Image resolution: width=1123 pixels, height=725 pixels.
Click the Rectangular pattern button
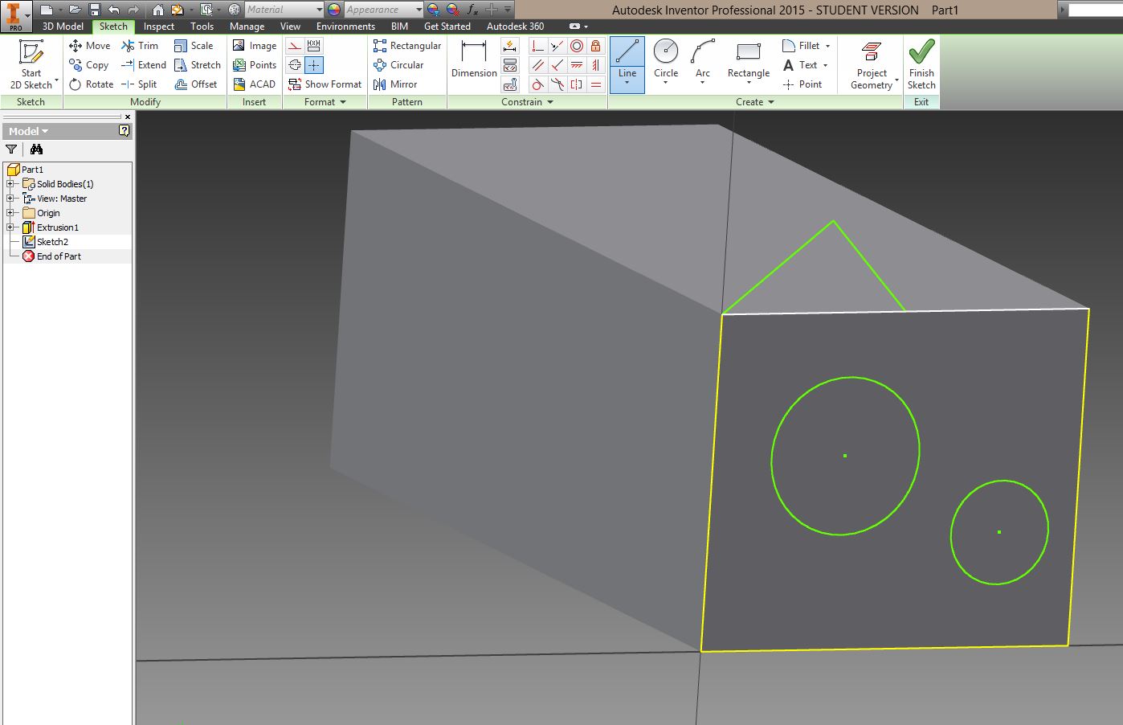coord(407,46)
